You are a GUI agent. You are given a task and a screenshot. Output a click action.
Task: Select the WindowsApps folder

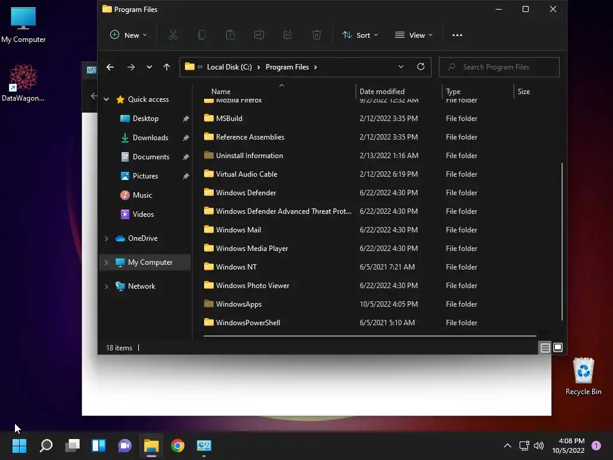[x=238, y=304]
